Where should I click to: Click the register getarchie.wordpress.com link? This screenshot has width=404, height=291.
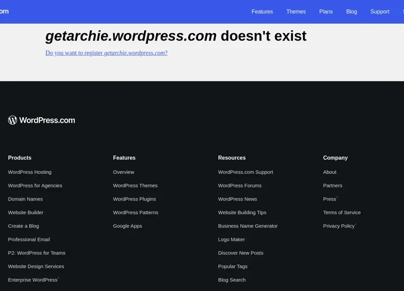coord(107,53)
